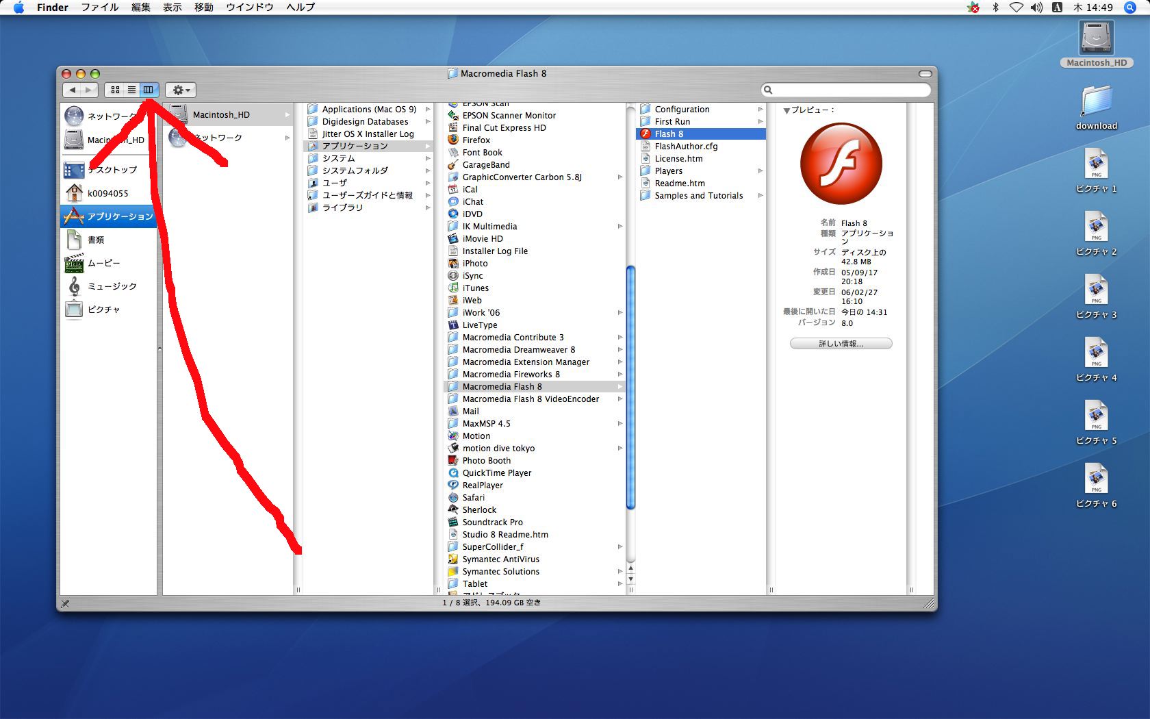The width and height of the screenshot is (1150, 719).
Task: Expand the Macromedia Fireworks 8 folder arrow
Action: (620, 374)
